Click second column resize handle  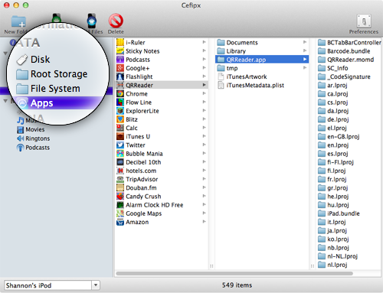(313, 266)
